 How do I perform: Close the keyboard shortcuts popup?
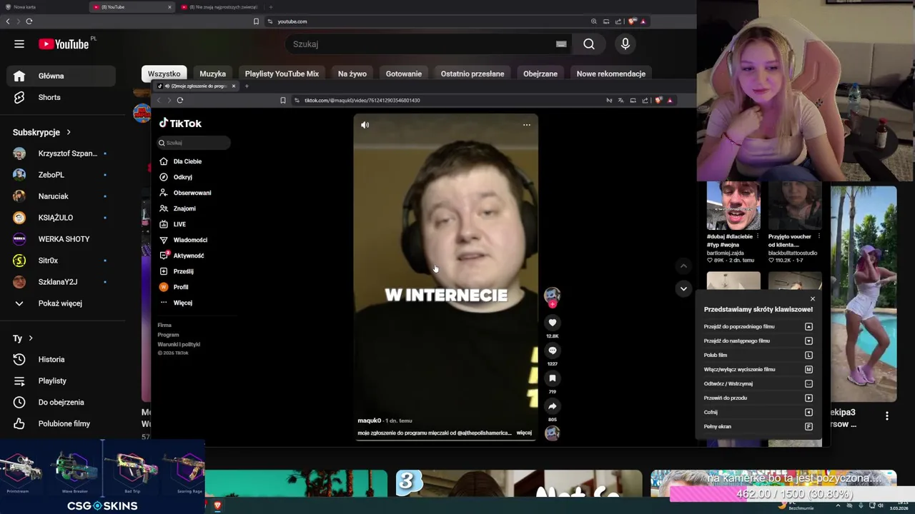812,299
